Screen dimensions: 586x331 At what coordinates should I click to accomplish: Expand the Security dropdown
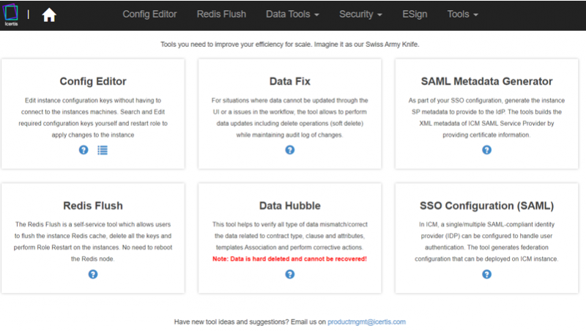[360, 14]
